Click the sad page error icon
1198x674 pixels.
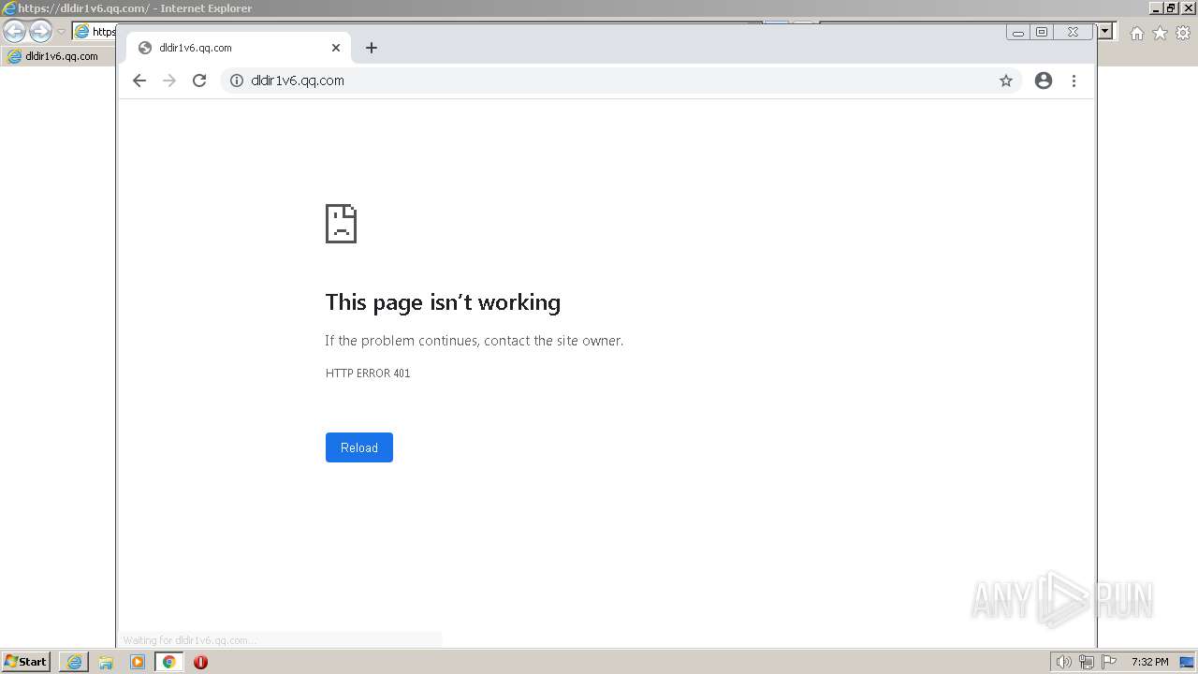pyautogui.click(x=341, y=224)
